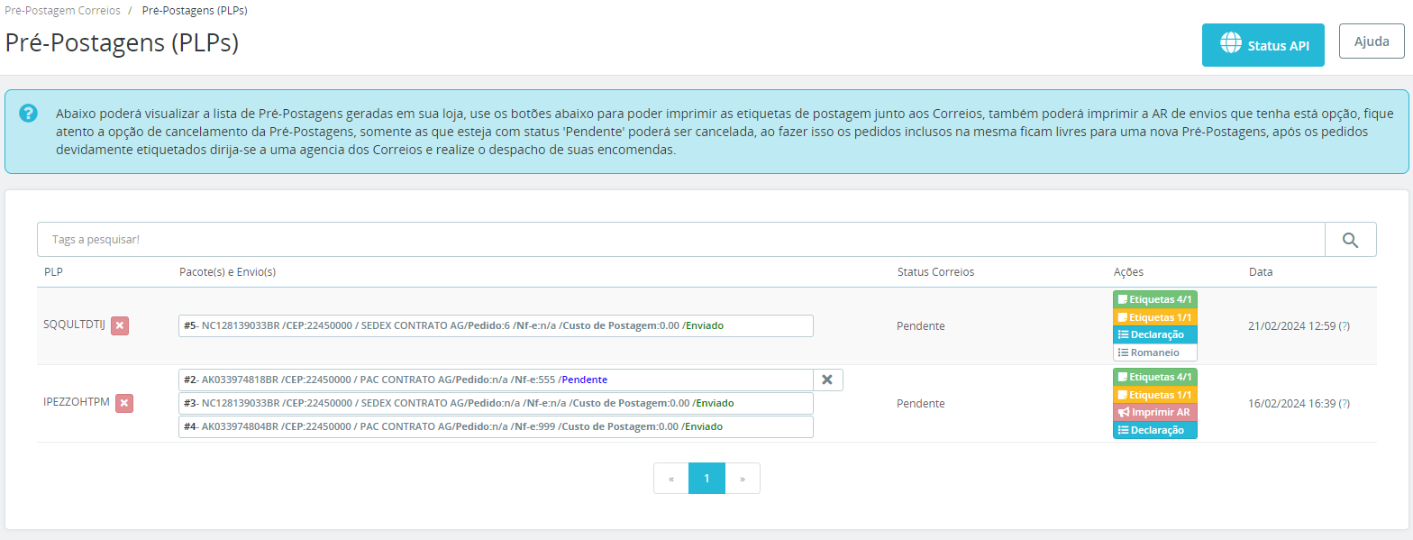Select package #2 AK033974818BR entry
Image resolution: width=1413 pixels, height=540 pixels.
pyautogui.click(x=496, y=380)
